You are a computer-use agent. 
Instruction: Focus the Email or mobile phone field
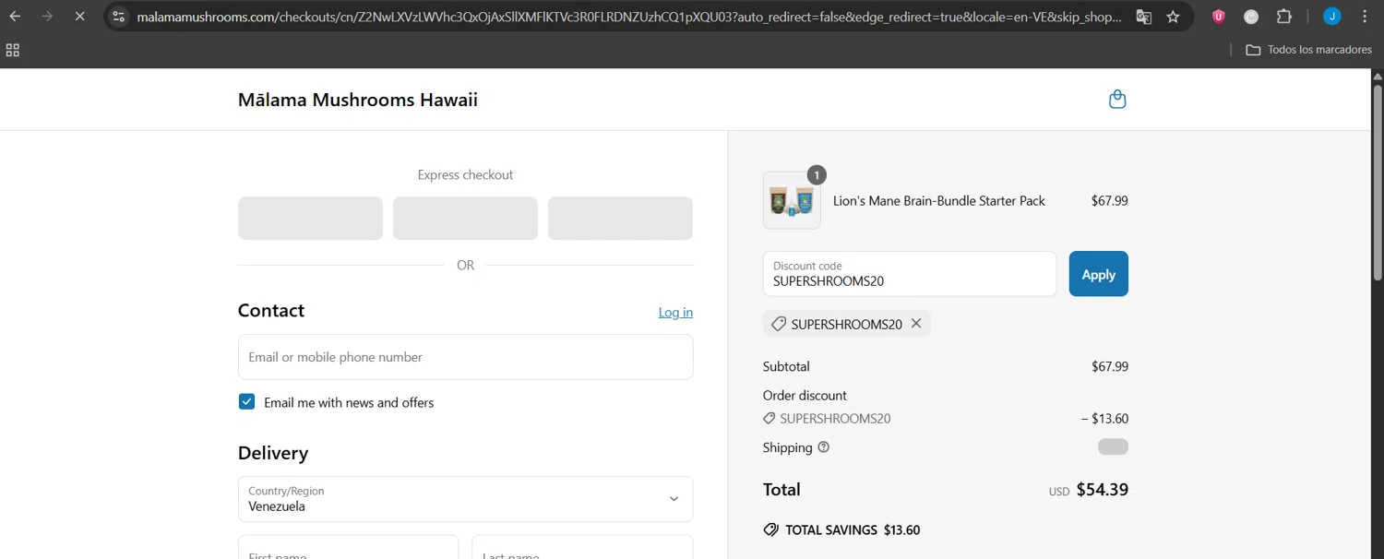465,357
